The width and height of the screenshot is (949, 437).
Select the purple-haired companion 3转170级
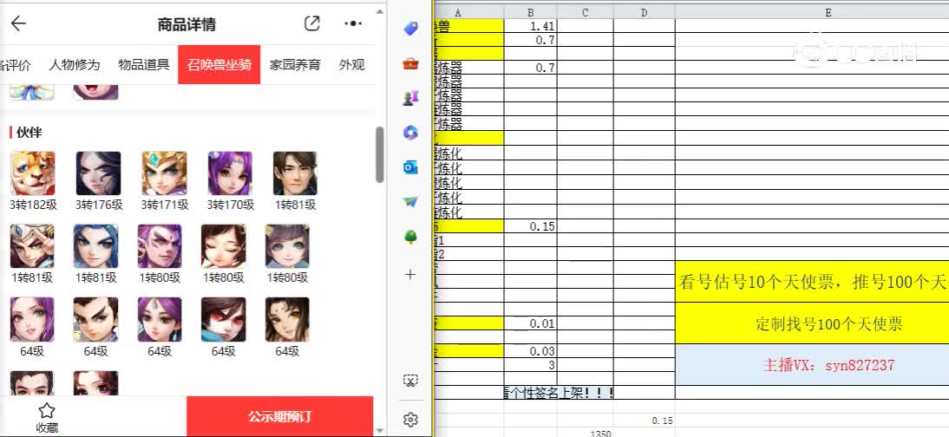click(230, 173)
